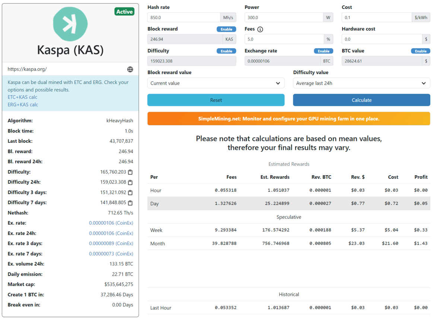Open the Ex. rate 7 days CoinEx link
447x318 pixels.
[x=111, y=254]
